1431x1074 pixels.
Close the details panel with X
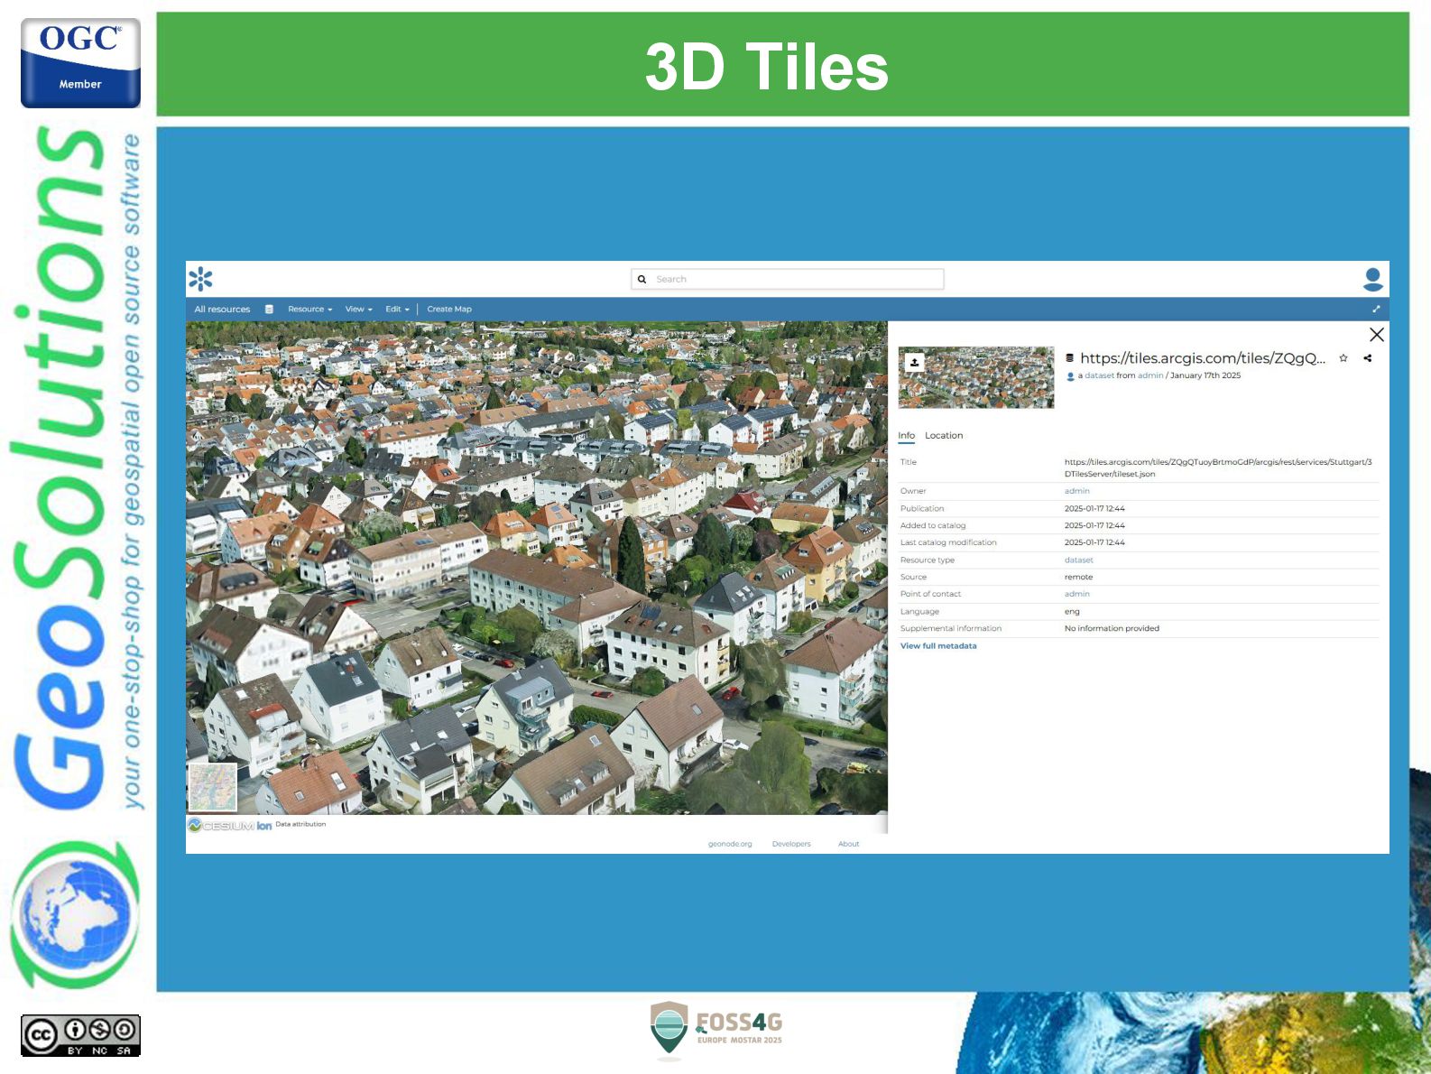1377,335
